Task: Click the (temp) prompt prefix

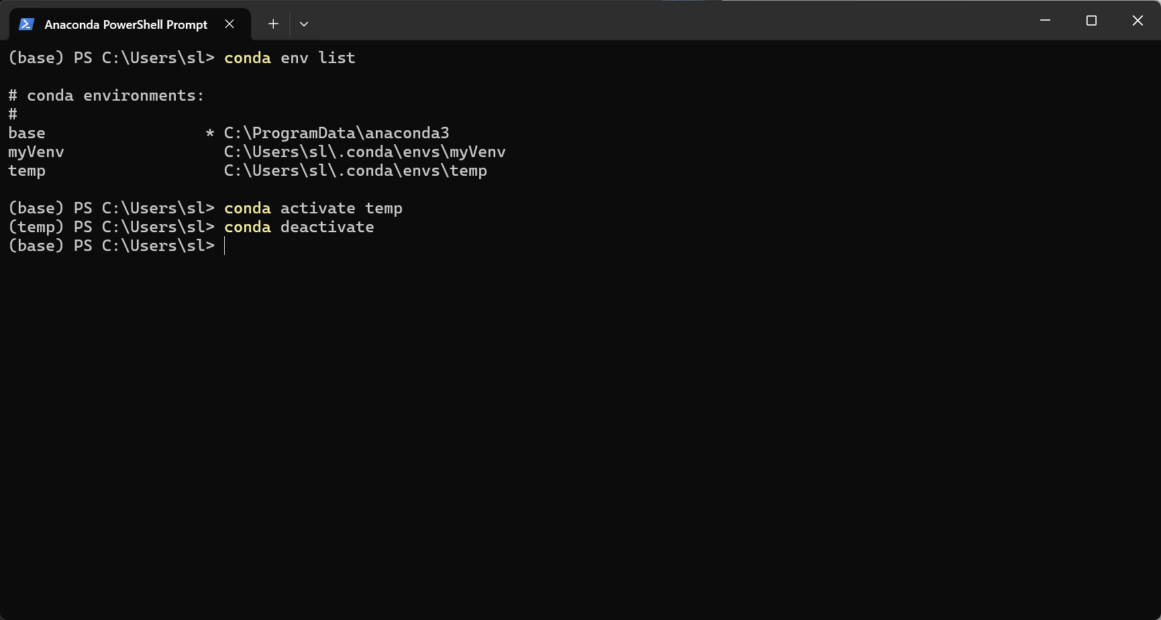Action: tap(36, 227)
